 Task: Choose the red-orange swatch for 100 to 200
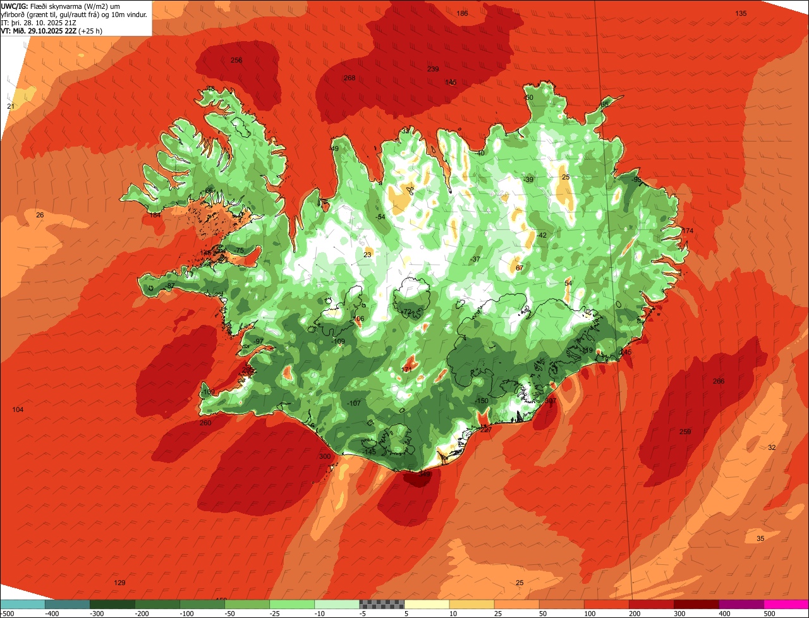(606, 603)
